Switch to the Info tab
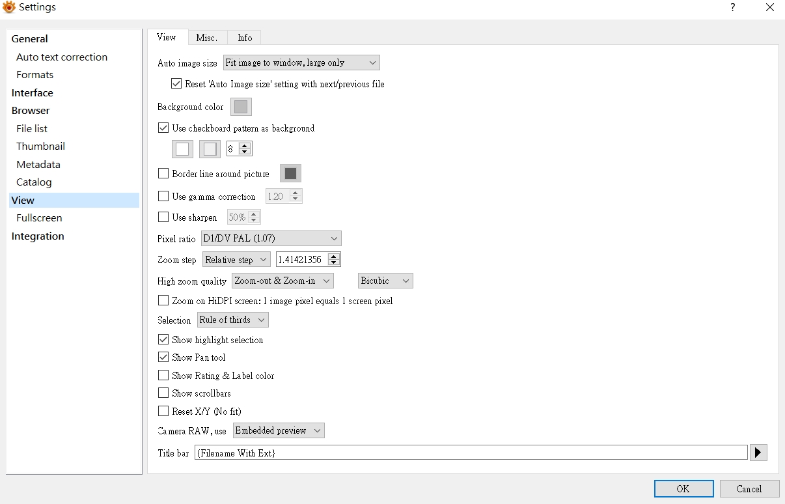 (245, 38)
